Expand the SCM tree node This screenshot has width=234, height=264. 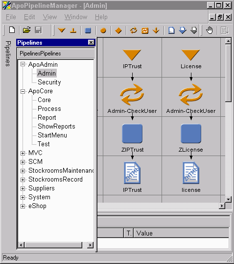[23, 162]
